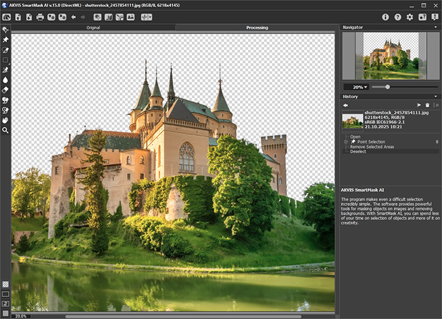
Task: Activate the Zoom magnifier tool
Action: pyautogui.click(x=6, y=130)
